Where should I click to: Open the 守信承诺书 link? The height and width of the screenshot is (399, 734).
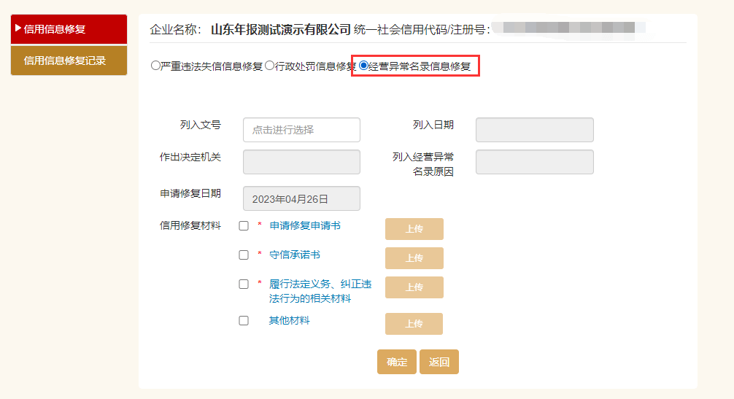coord(295,255)
